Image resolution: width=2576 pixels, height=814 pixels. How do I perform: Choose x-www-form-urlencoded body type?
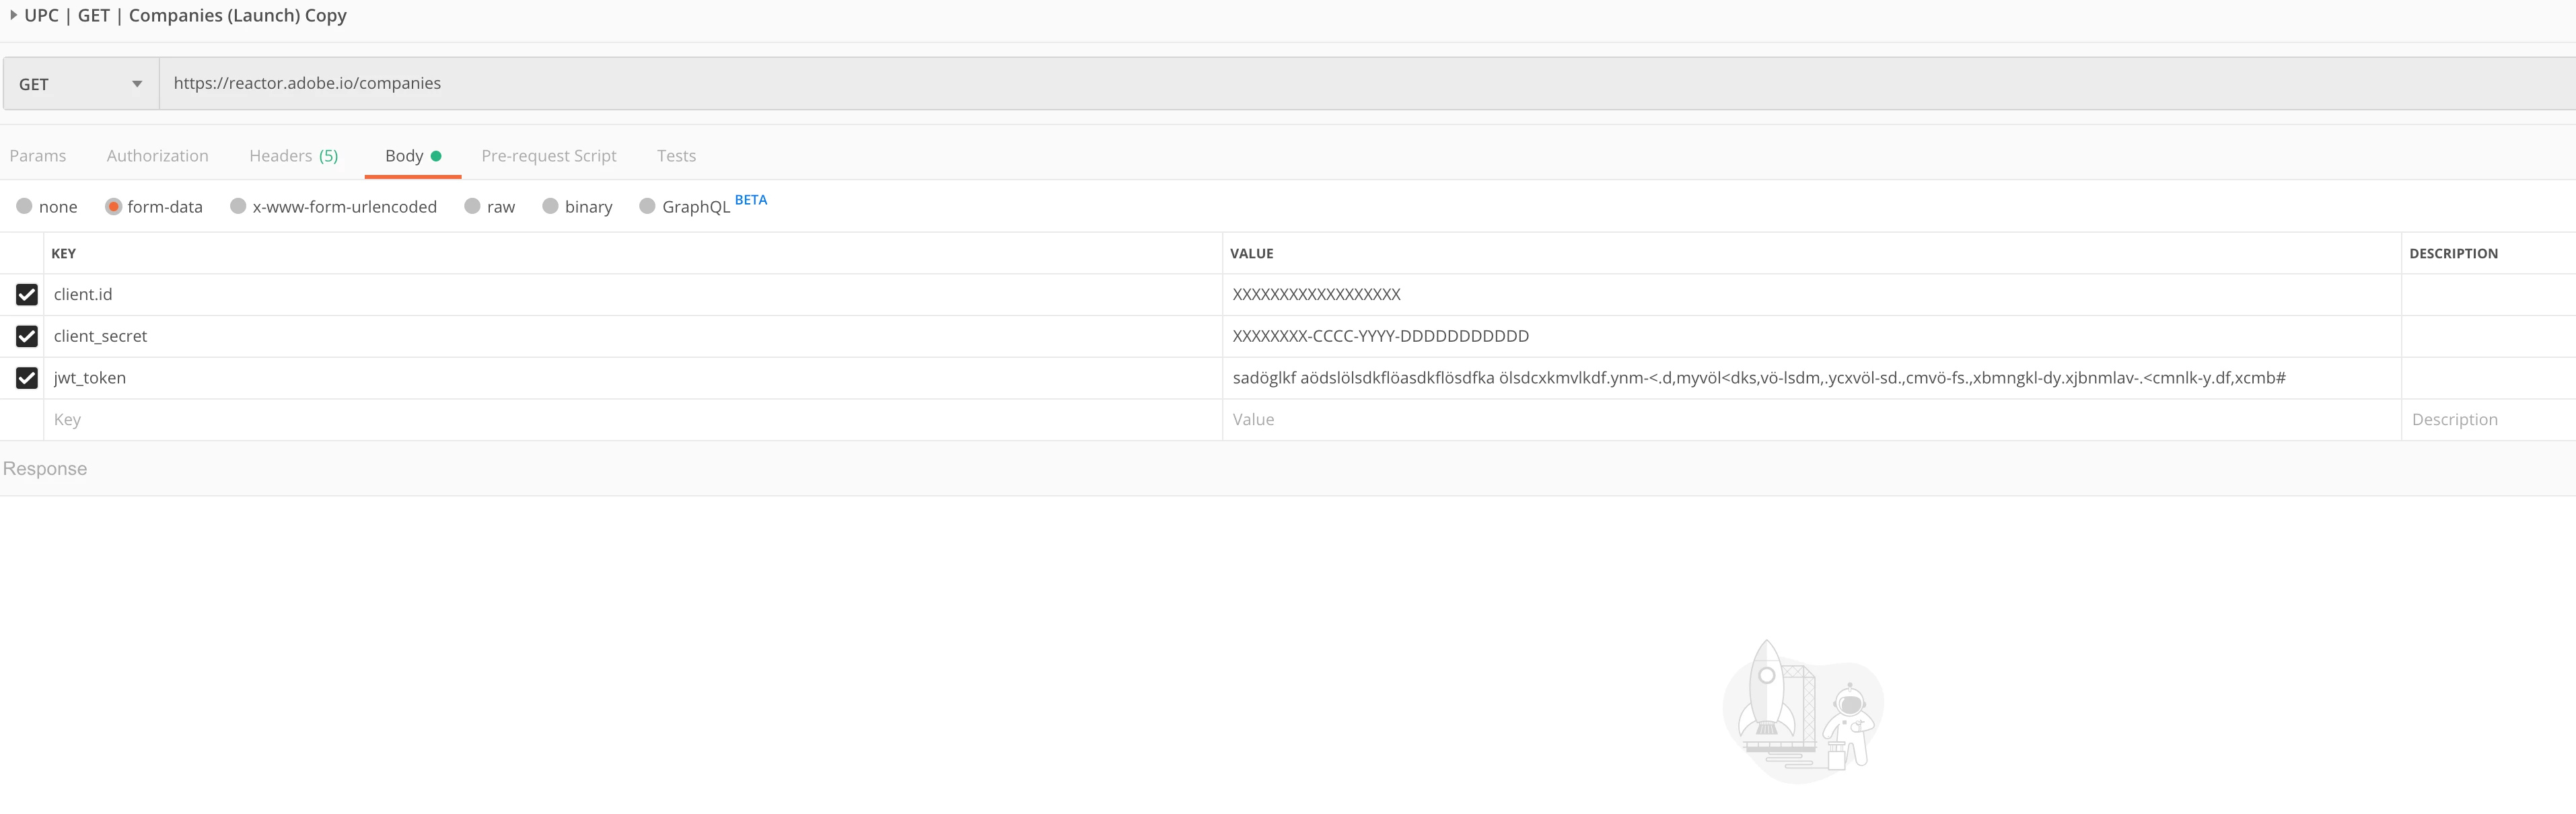[x=238, y=206]
